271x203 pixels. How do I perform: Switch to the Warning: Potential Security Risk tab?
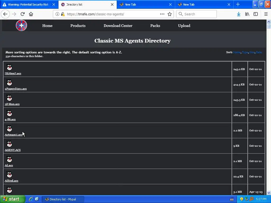click(x=29, y=4)
